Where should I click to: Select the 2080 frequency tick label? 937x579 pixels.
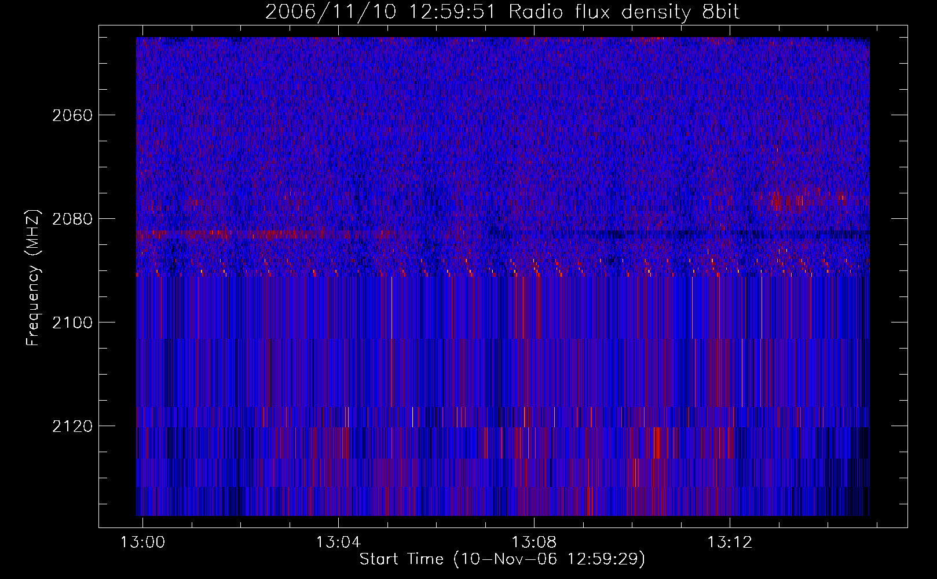(x=72, y=219)
